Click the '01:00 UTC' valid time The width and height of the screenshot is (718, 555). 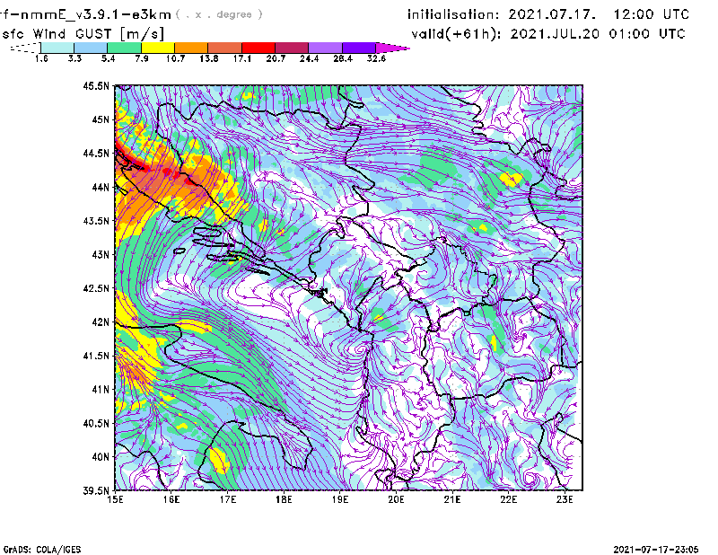[647, 34]
